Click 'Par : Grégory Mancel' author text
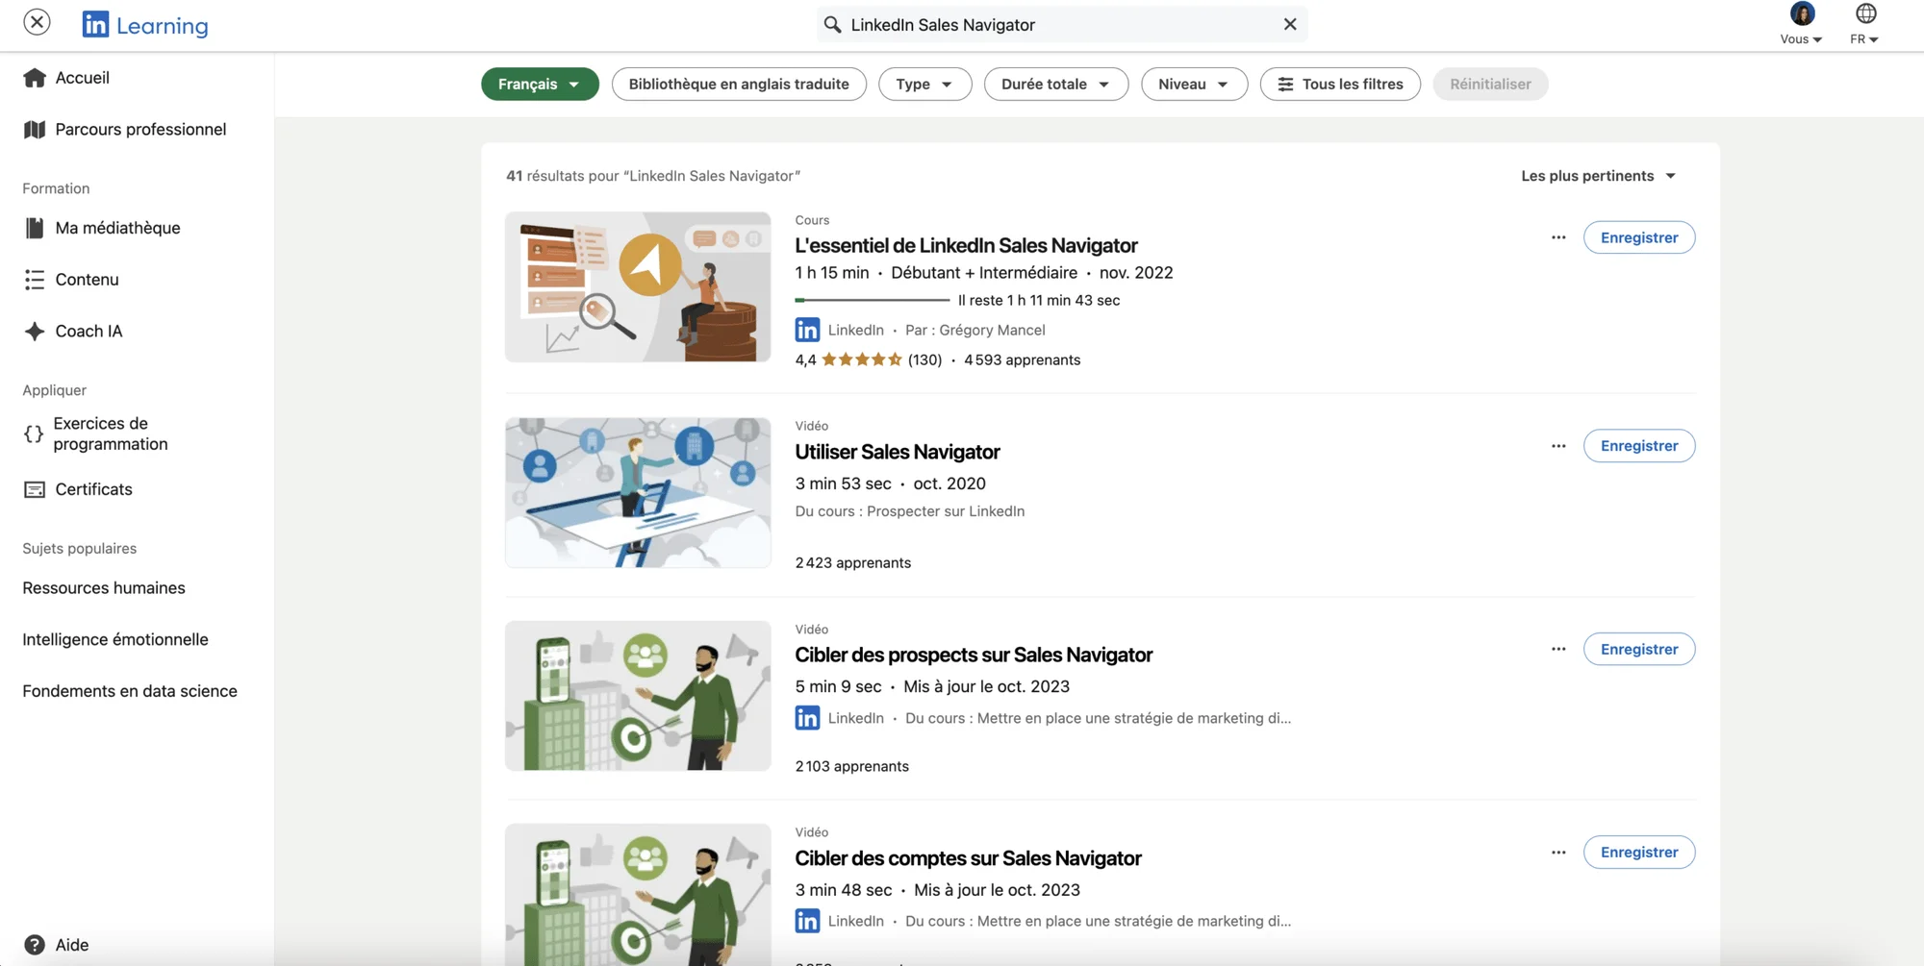1924x966 pixels. [x=975, y=330]
